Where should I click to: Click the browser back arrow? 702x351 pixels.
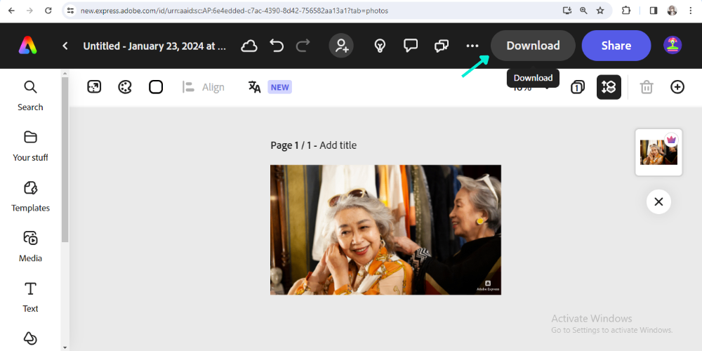coord(11,11)
